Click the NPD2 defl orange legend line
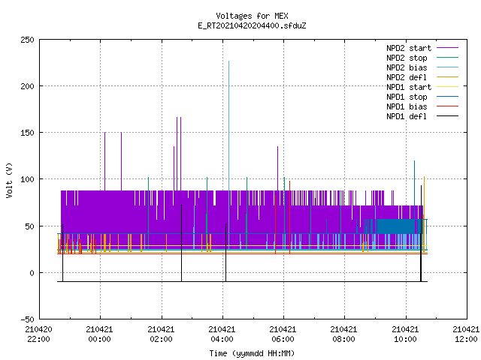The height and width of the screenshot is (360, 481). [x=447, y=76]
